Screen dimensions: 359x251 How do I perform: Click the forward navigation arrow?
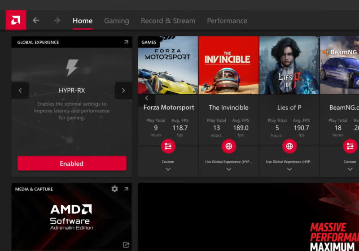click(57, 20)
